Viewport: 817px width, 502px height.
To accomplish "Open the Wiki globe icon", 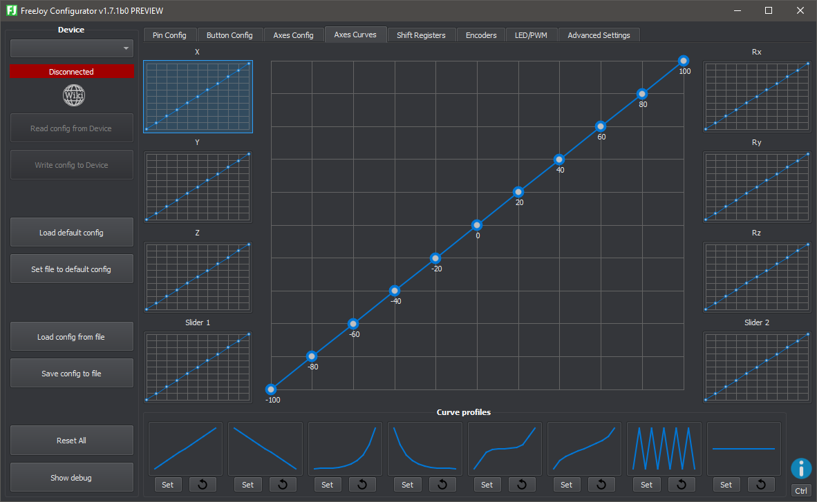I will click(x=73, y=95).
